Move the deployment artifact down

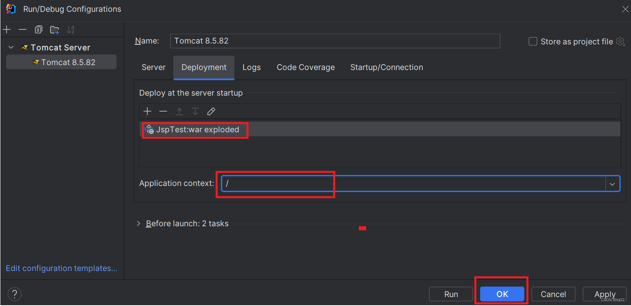195,111
